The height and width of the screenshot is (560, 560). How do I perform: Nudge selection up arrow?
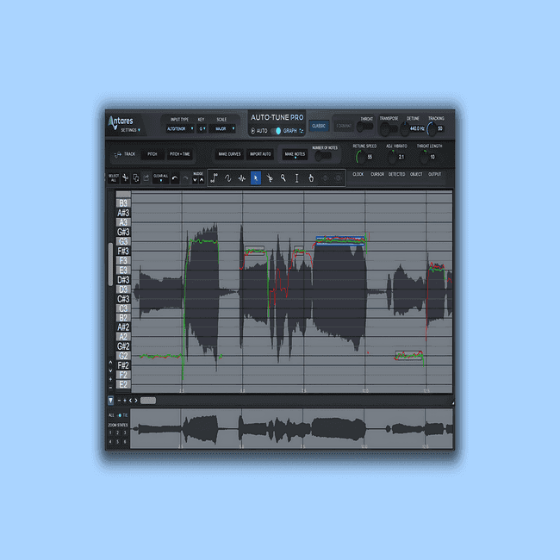coord(202,180)
